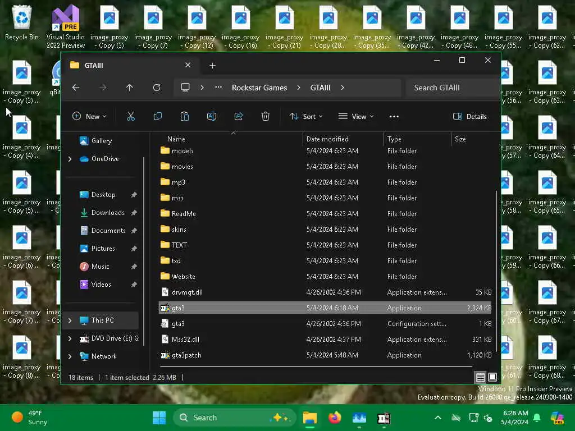Screen dimensions: 575x431
Task: Click the Share icon
Action: [238, 117]
